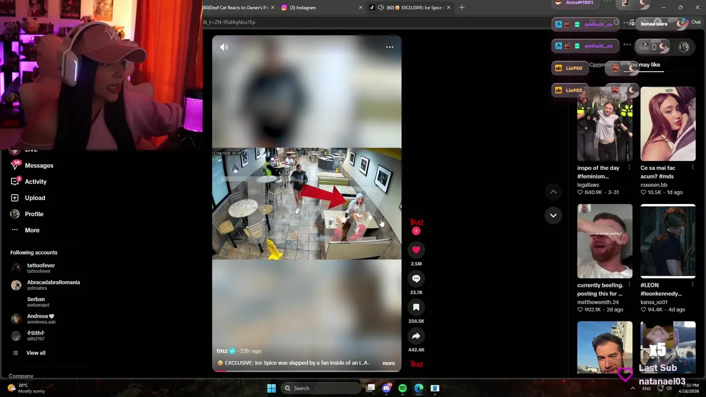This screenshot has width=706, height=397.
Task: Open the video three-dot options menu
Action: 389,47
